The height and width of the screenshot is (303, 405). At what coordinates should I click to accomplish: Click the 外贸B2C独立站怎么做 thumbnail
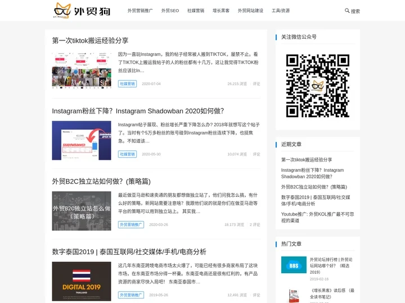pos(82,211)
